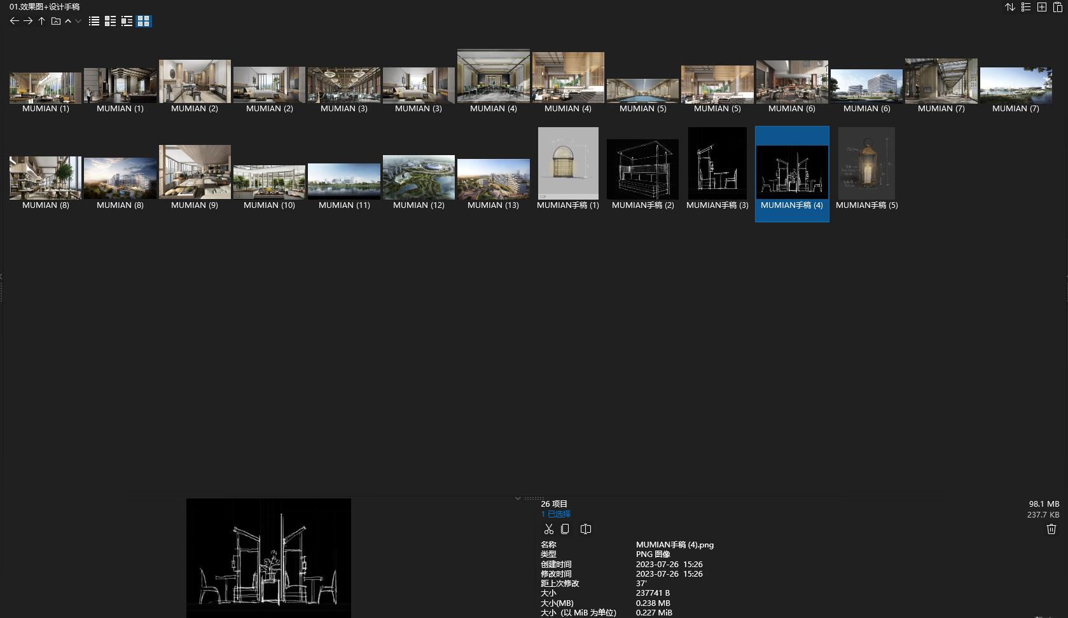The width and height of the screenshot is (1068, 618).
Task: Cut the selected file with scissors icon
Action: 548,529
